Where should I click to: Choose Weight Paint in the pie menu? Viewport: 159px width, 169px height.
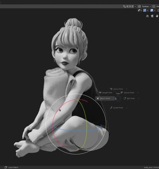pos(106,93)
